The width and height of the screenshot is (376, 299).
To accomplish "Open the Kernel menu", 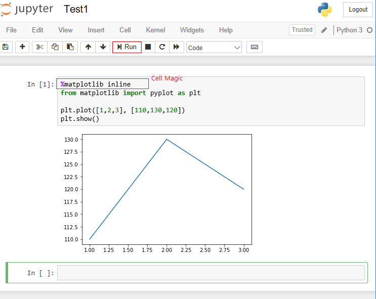I will pyautogui.click(x=155, y=30).
